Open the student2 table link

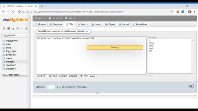coord(11,65)
